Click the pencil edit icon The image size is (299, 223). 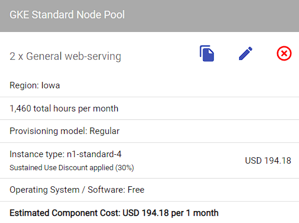(x=246, y=53)
